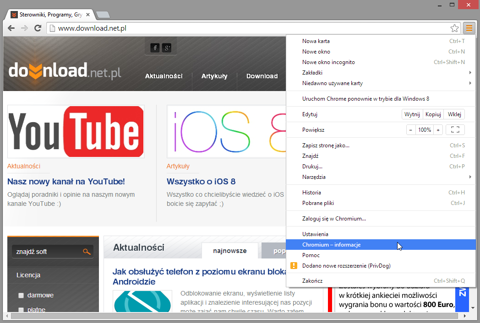This screenshot has height=323, width=480.
Task: Choose Drukuj... menu entry
Action: coord(381,167)
